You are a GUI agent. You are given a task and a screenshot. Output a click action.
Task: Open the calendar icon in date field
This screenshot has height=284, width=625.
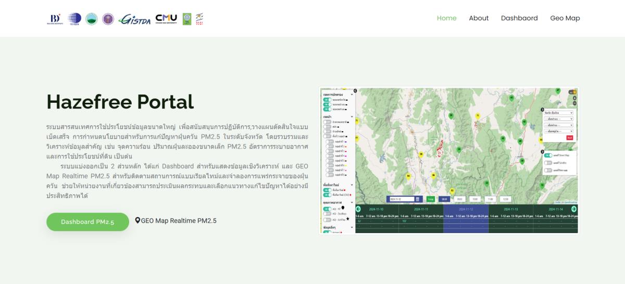click(x=418, y=199)
